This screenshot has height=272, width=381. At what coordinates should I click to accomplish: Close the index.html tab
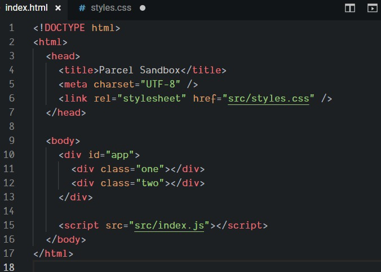(x=58, y=8)
